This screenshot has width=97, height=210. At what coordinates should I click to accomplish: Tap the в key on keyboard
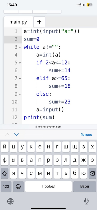pyautogui.click(x=22, y=160)
